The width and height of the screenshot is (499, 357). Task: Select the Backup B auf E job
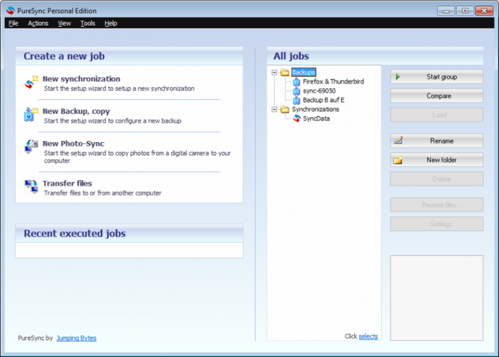tap(324, 100)
